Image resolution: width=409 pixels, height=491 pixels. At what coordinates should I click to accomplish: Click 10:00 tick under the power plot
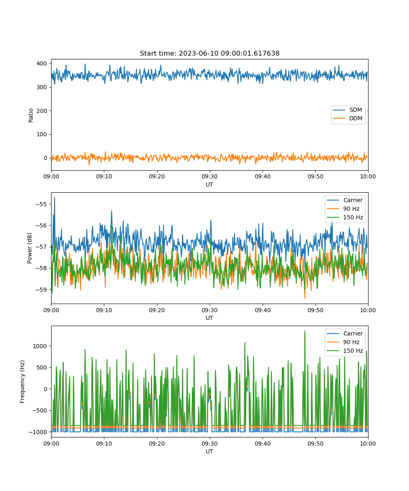(368, 310)
